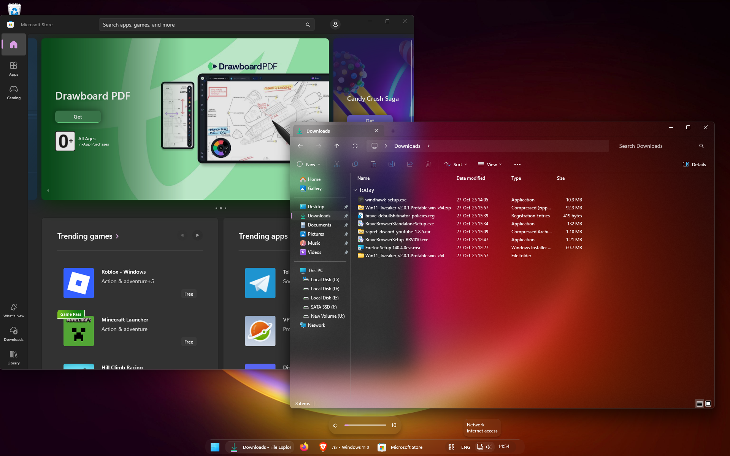Open Library in Store sidebar
This screenshot has height=456, width=730.
14,358
